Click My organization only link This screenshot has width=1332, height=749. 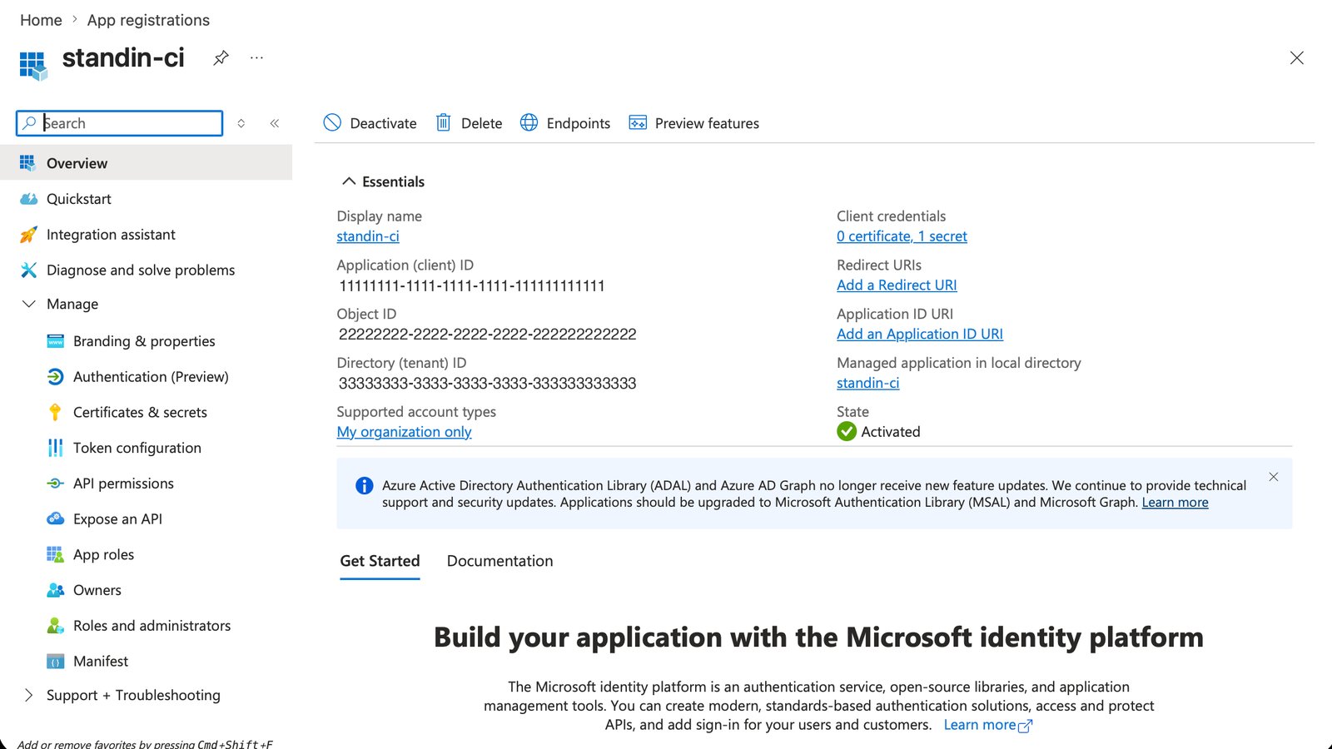[x=404, y=432]
